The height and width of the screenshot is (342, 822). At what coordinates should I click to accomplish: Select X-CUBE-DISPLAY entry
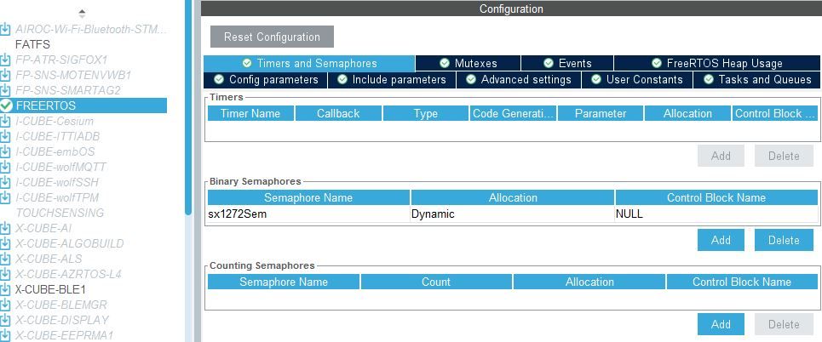pyautogui.click(x=62, y=320)
